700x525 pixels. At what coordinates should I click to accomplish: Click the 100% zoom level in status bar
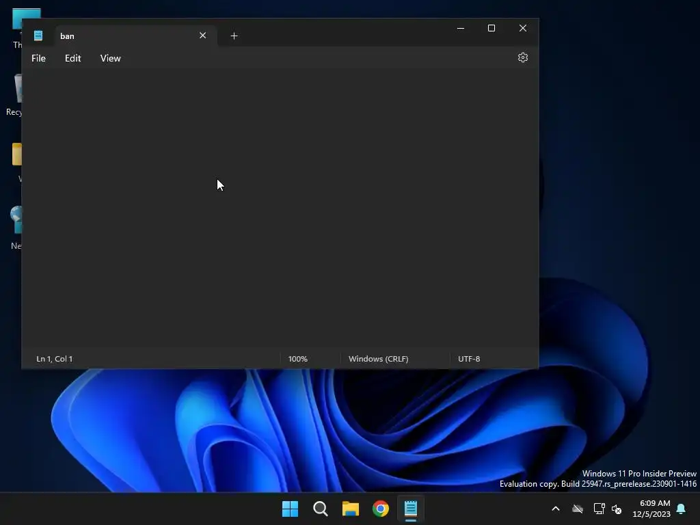298,359
